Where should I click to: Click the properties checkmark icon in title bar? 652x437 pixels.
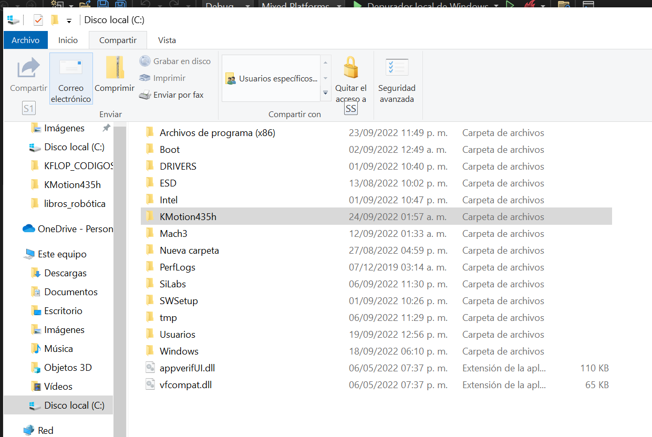pyautogui.click(x=38, y=20)
